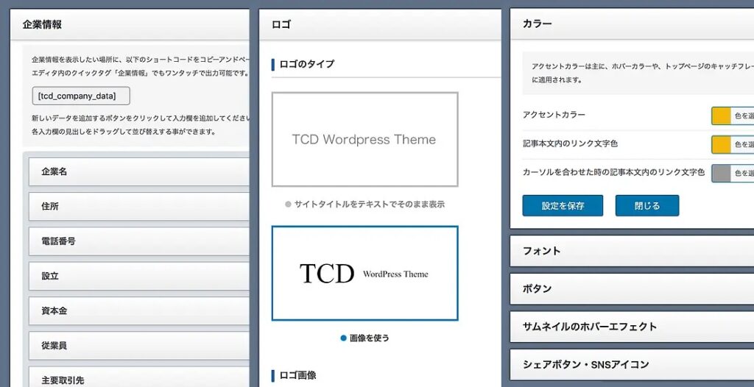Image resolution: width=754 pixels, height=387 pixels.
Task: Click the ロゴ画像 heading
Action: [297, 375]
